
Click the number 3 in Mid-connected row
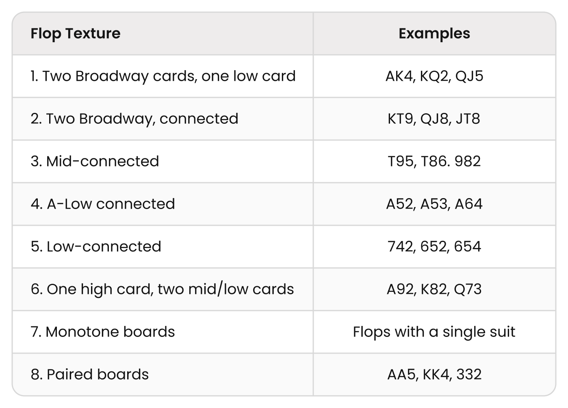point(35,162)
